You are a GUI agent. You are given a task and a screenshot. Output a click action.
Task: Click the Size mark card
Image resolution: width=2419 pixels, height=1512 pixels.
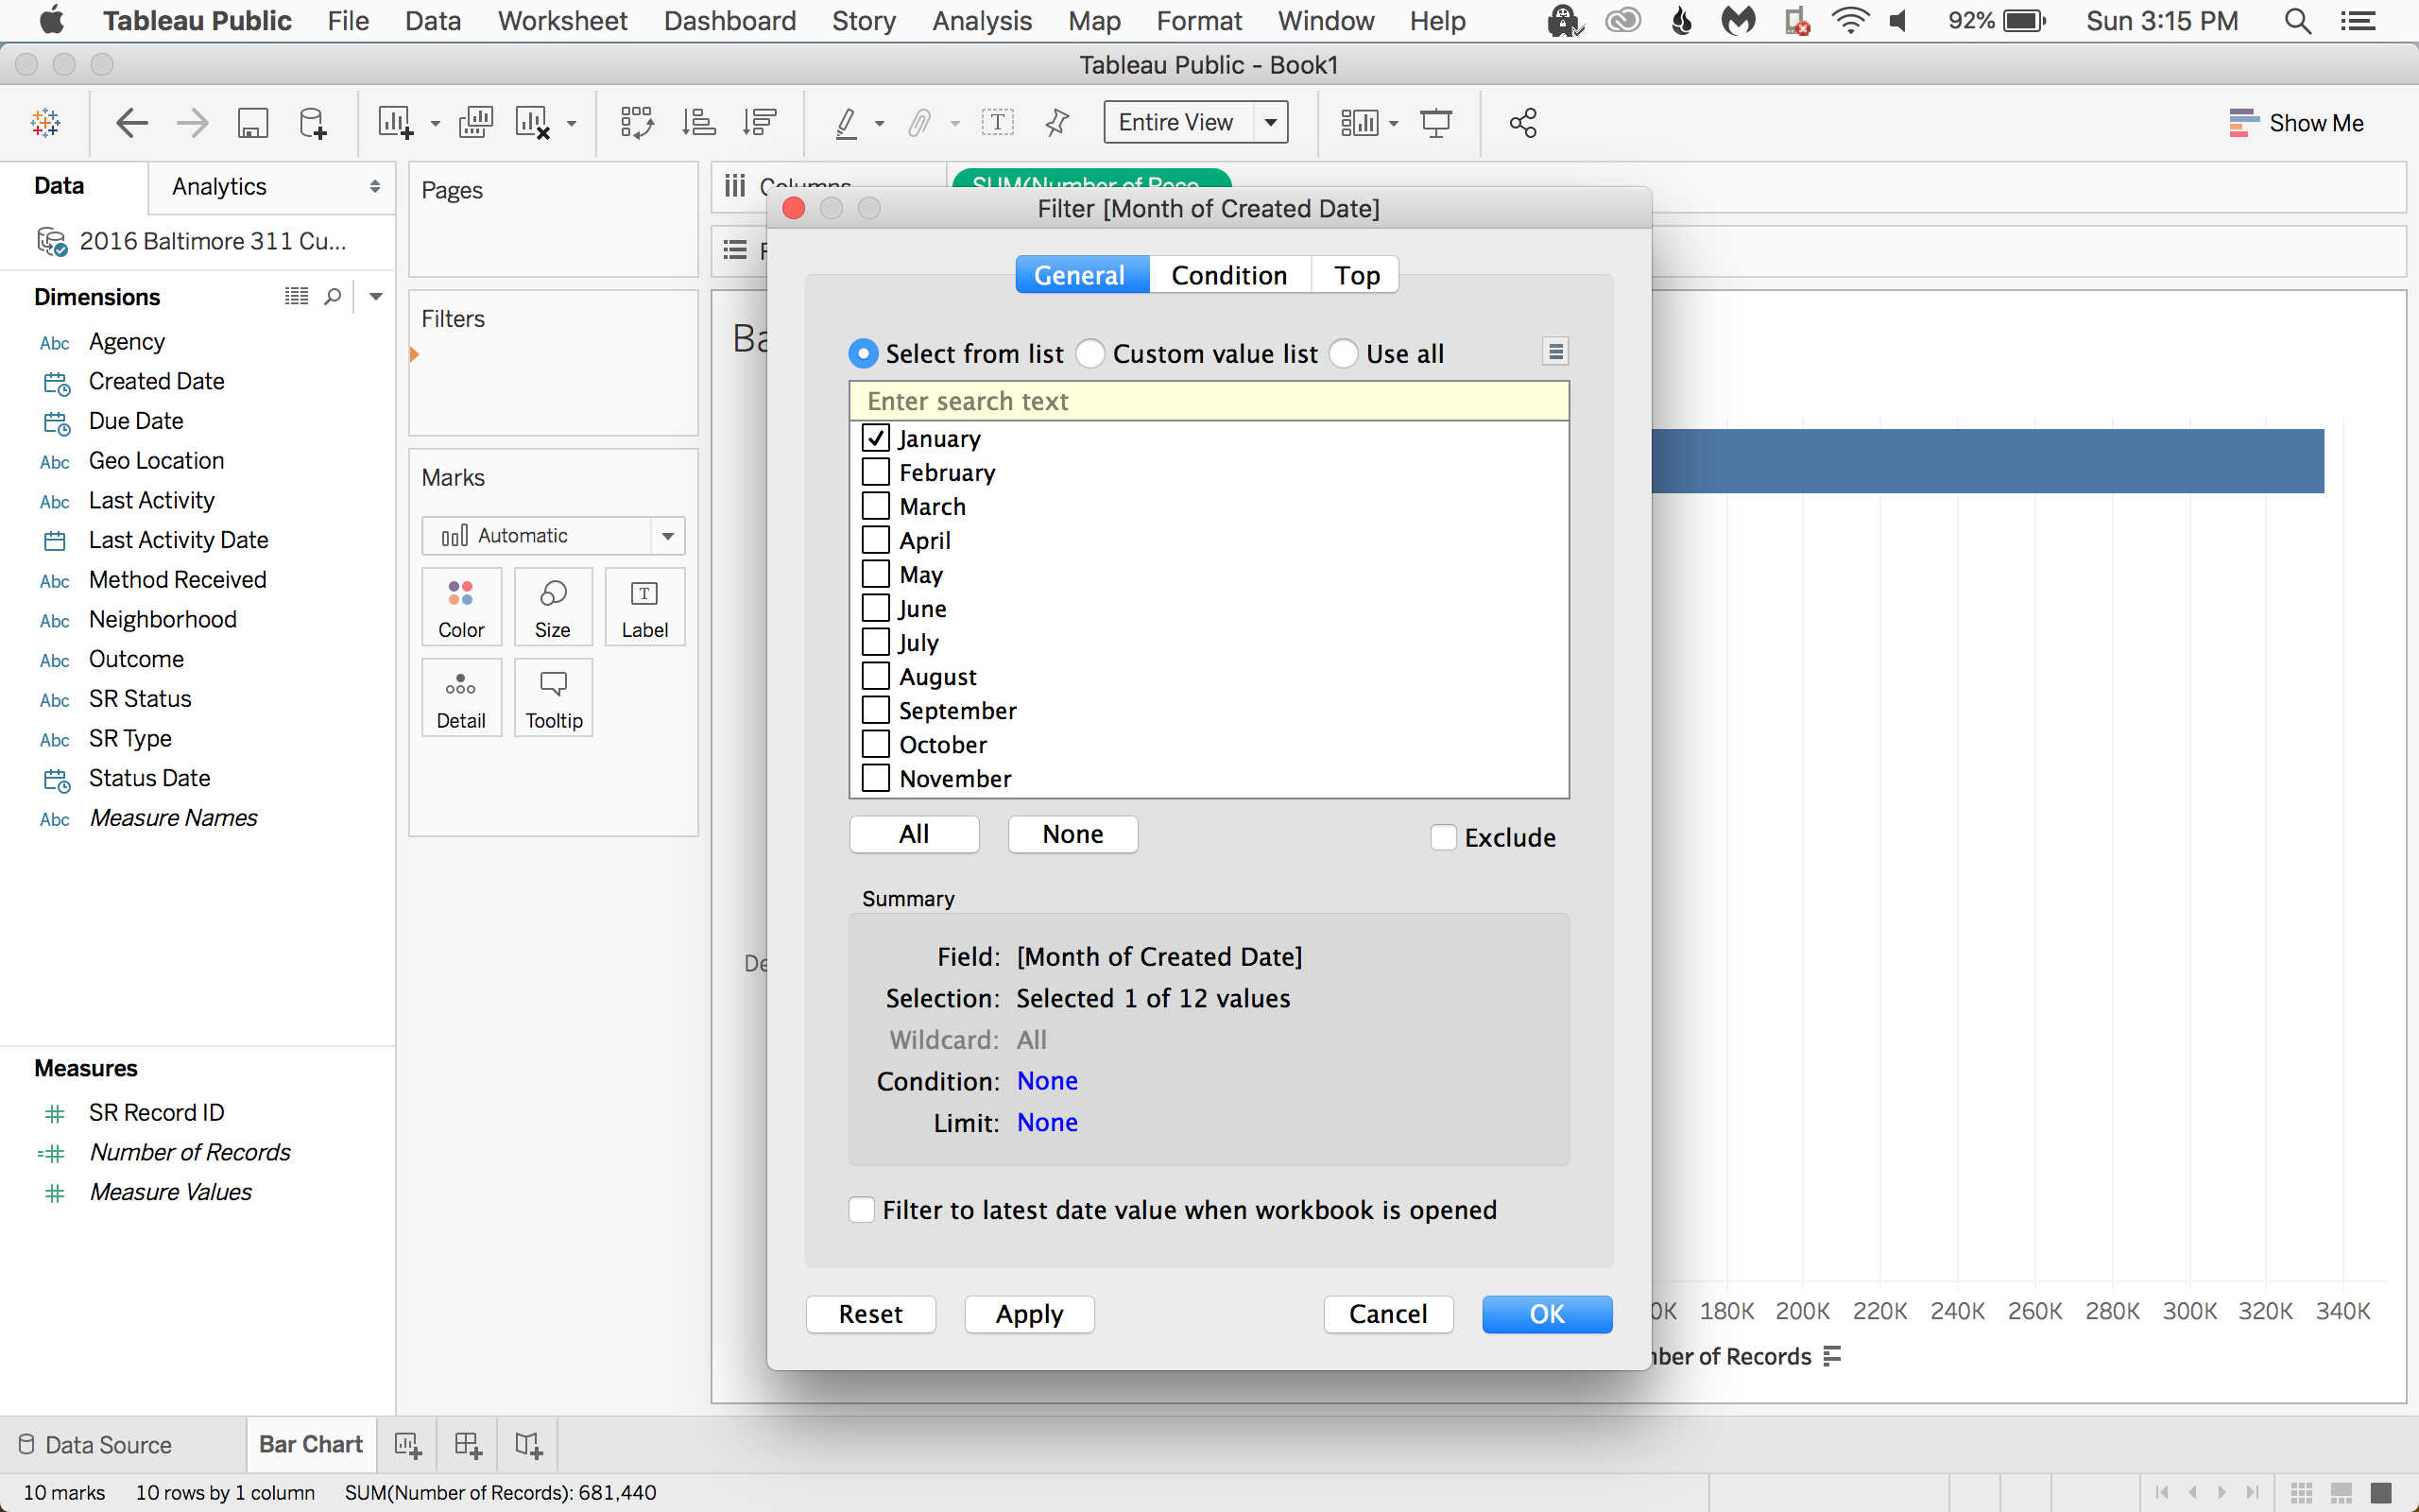553,607
